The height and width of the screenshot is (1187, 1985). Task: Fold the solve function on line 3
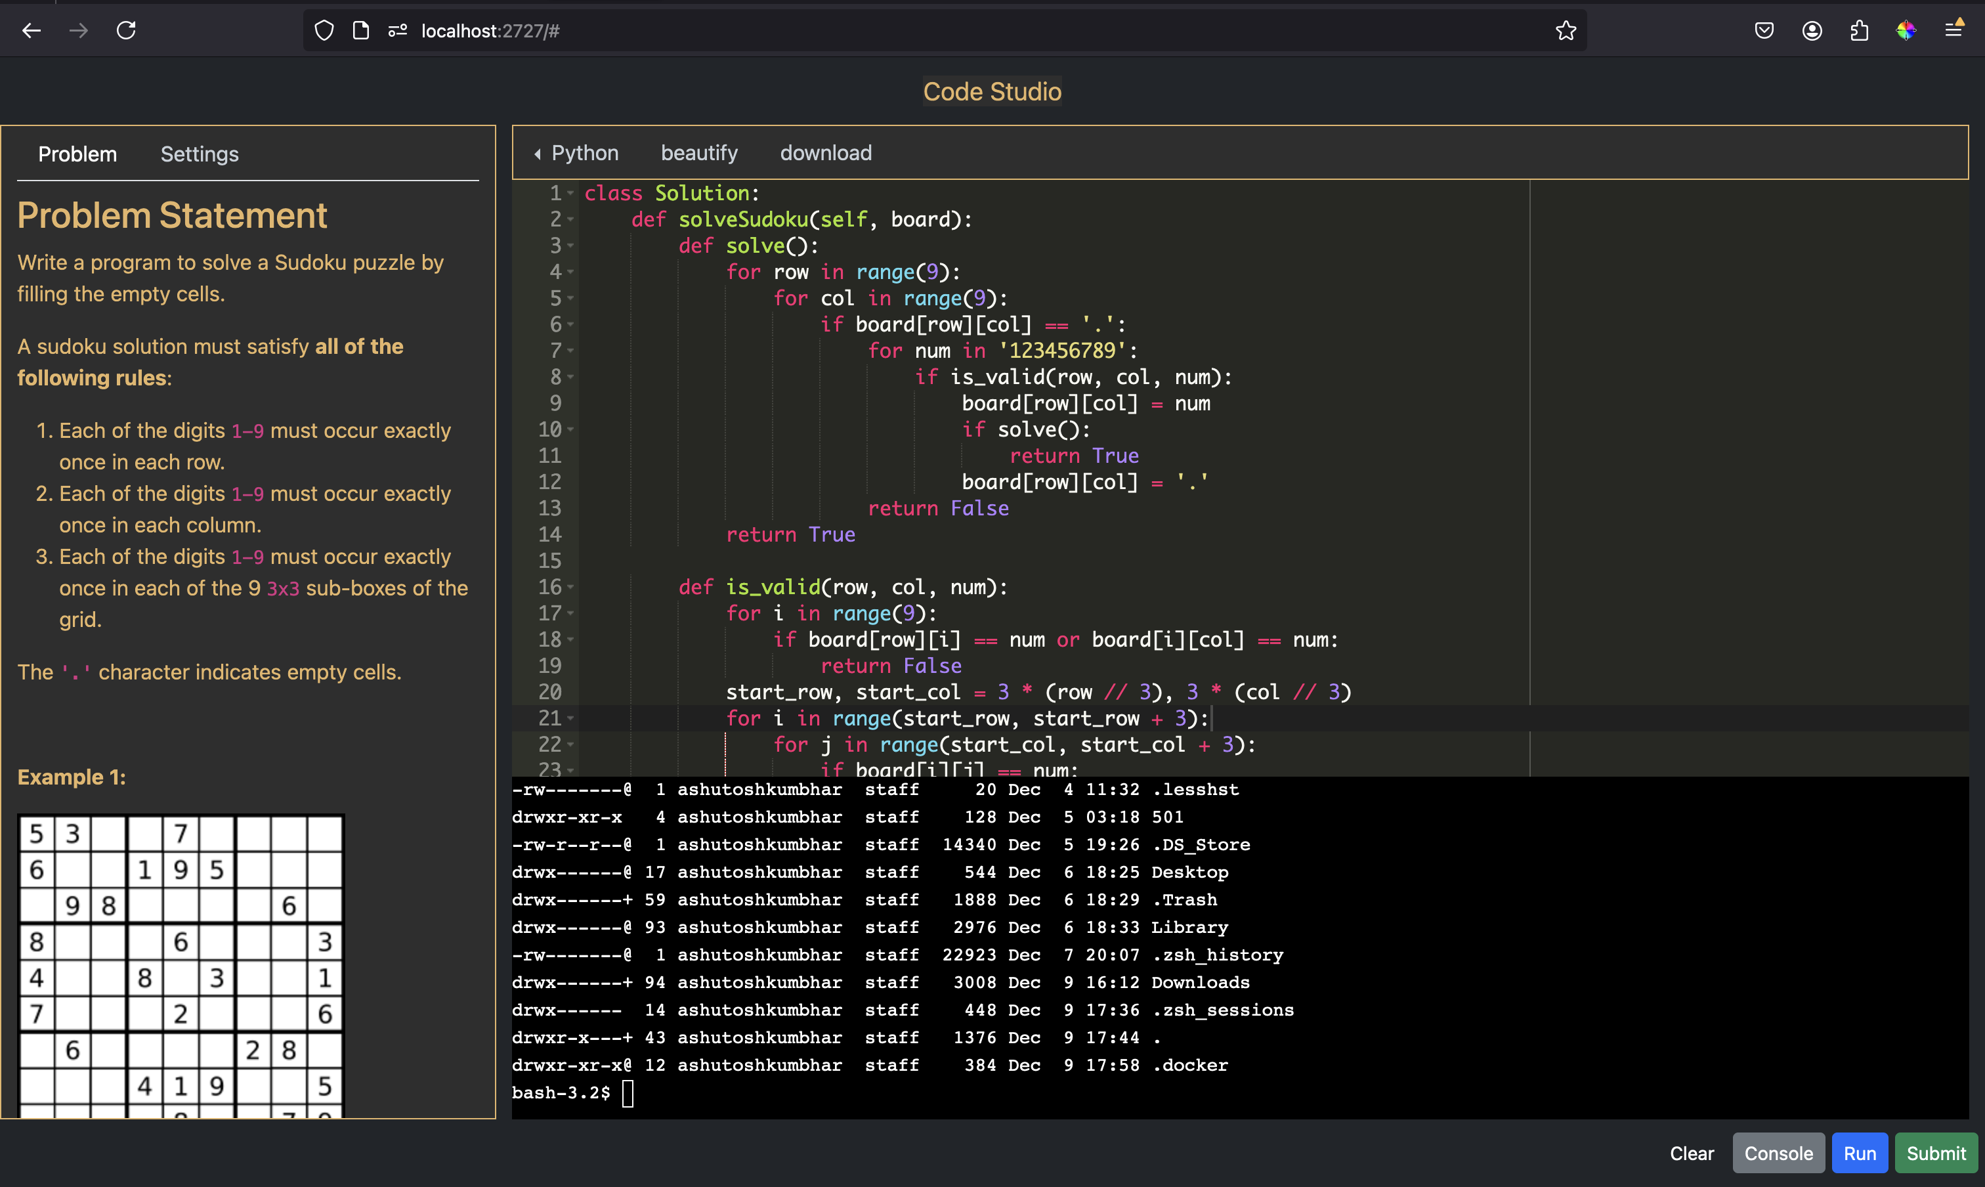point(570,246)
